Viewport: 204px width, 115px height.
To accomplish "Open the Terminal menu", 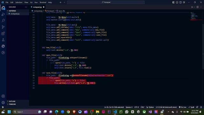I will tap(43, 2).
